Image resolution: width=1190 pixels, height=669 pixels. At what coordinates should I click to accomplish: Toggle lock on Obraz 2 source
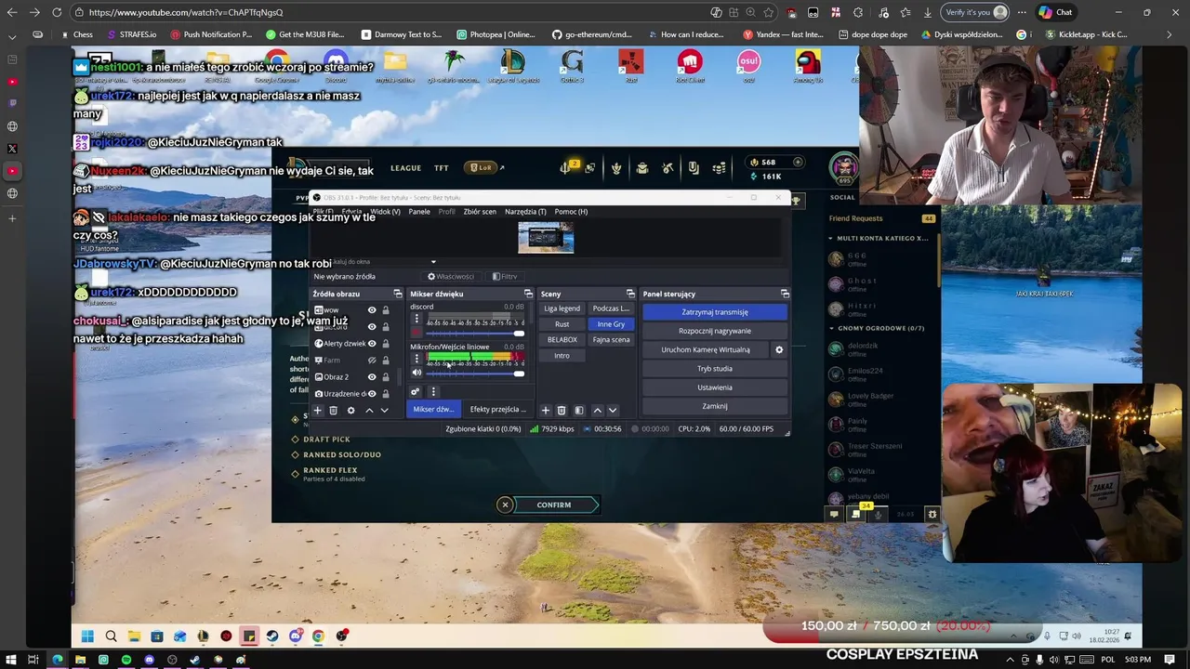385,377
